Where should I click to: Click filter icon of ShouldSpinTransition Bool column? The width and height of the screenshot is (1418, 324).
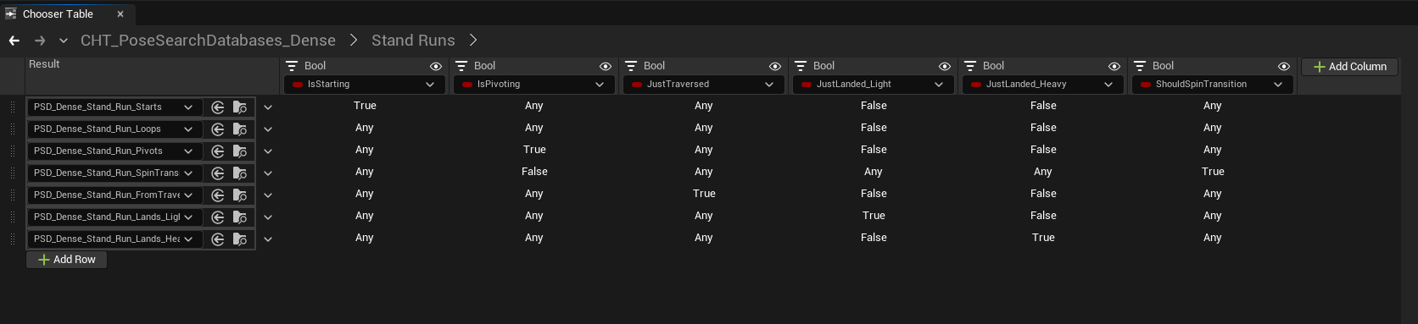click(1140, 66)
